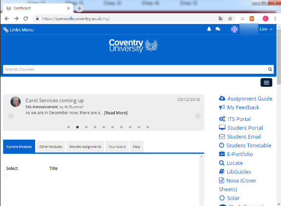Show next announcement with right carousel arrow
Viewport: 281px width, 206px height.
(198, 116)
